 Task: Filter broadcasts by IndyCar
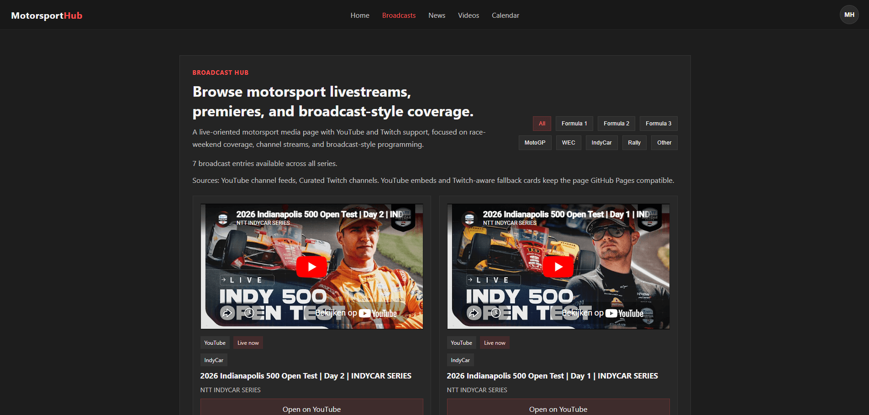601,143
